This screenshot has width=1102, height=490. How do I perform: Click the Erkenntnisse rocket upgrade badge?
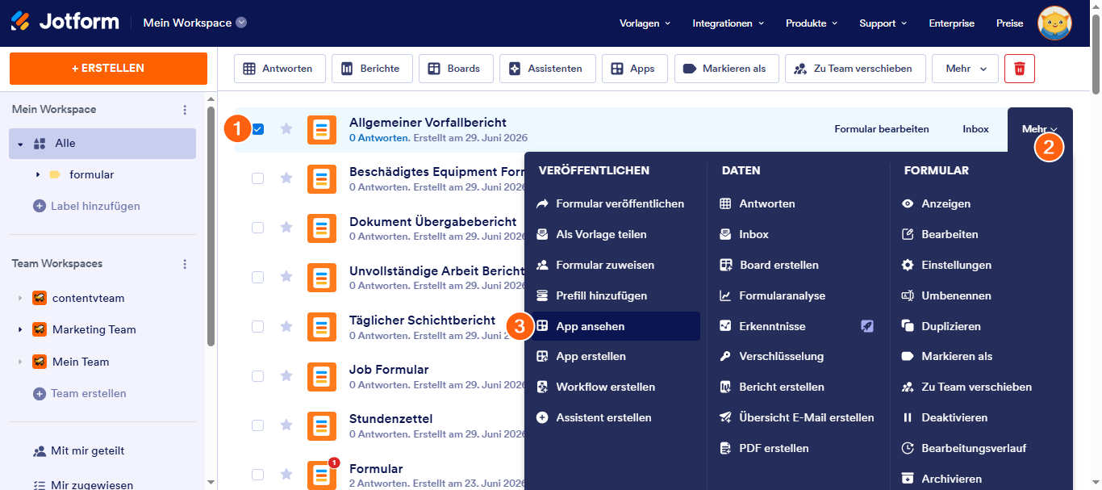866,326
